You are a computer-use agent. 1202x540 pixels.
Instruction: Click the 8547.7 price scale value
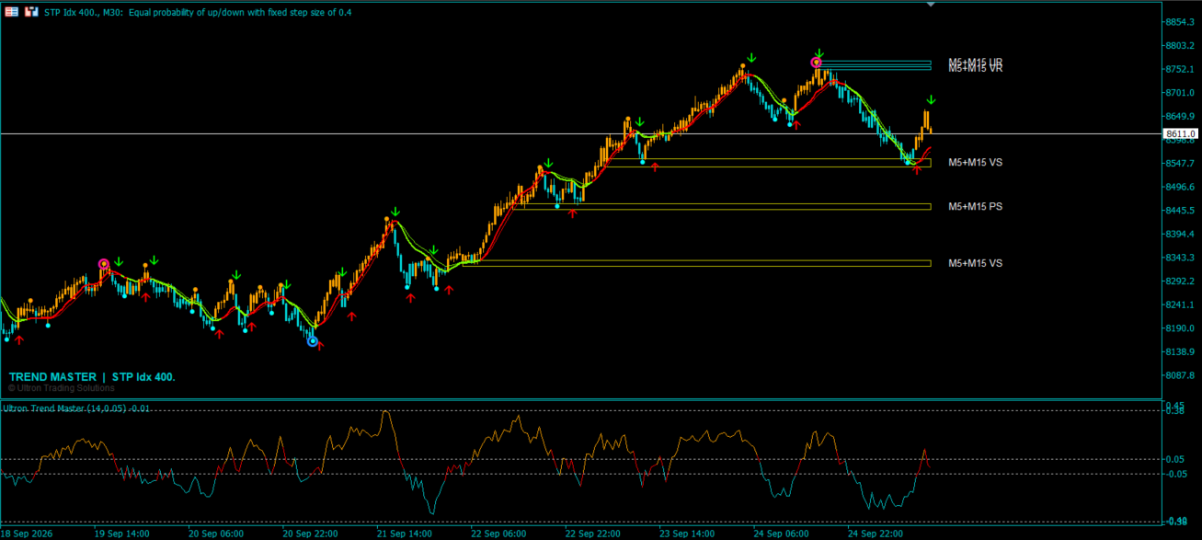[1178, 164]
